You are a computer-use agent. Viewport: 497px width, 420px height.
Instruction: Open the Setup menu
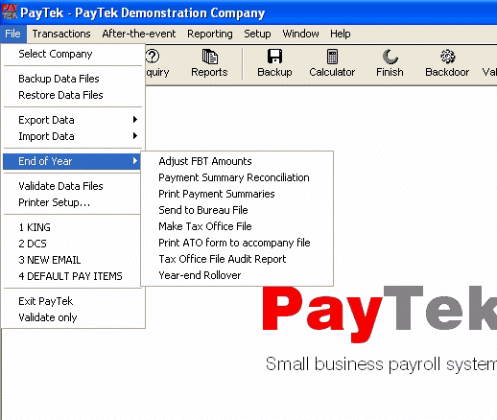[257, 34]
